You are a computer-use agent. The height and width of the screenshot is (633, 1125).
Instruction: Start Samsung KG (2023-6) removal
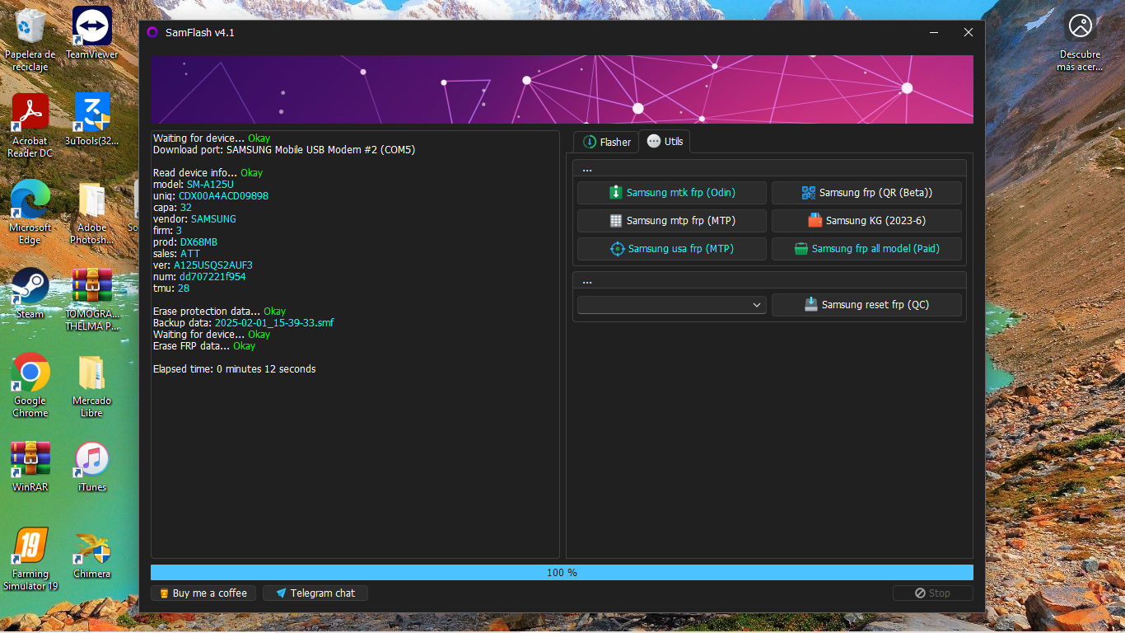pyautogui.click(x=866, y=221)
